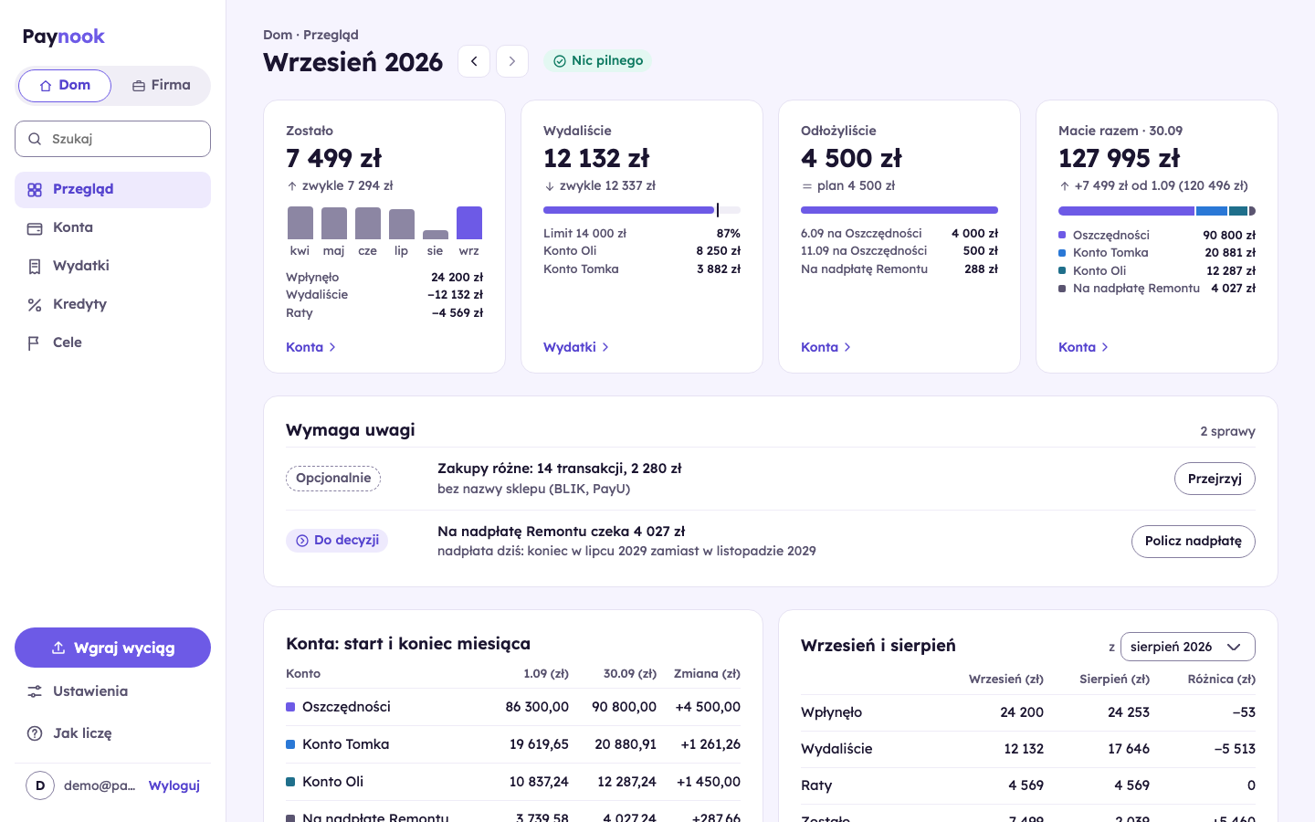
Task: Click the Ustawienia sliders icon
Action: 35,691
